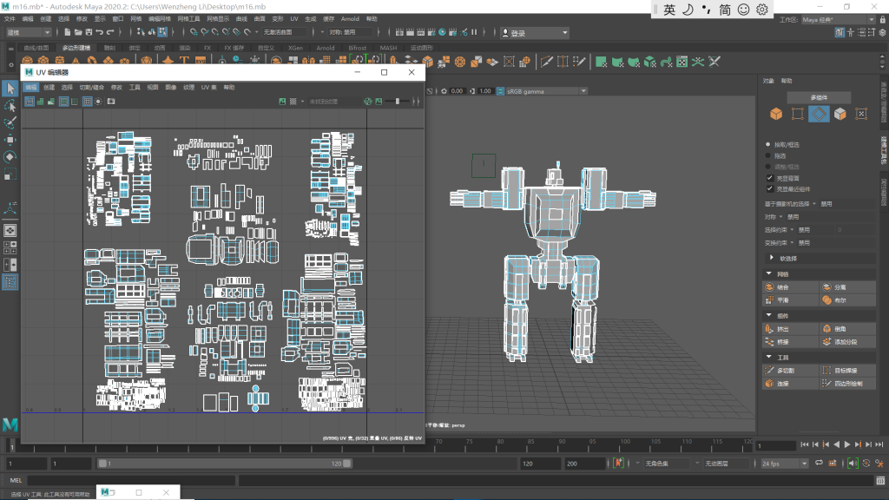Image resolution: width=889 pixels, height=500 pixels.
Task: Click the time range slider bar
Action: point(225,464)
